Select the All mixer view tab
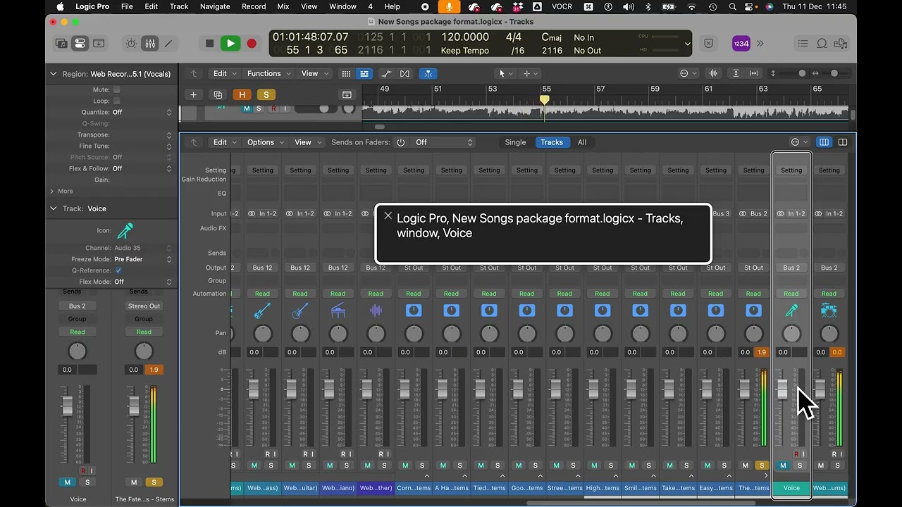The width and height of the screenshot is (902, 507). click(582, 142)
